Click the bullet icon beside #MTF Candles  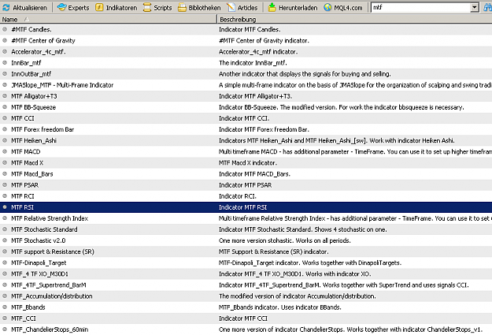tap(5, 29)
